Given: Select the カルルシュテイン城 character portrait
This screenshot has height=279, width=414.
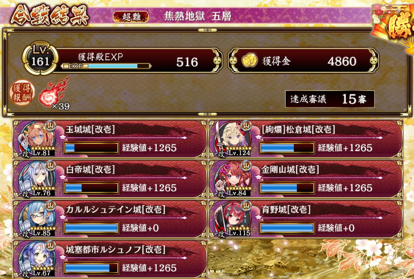Looking at the screenshot, I should tap(36, 219).
